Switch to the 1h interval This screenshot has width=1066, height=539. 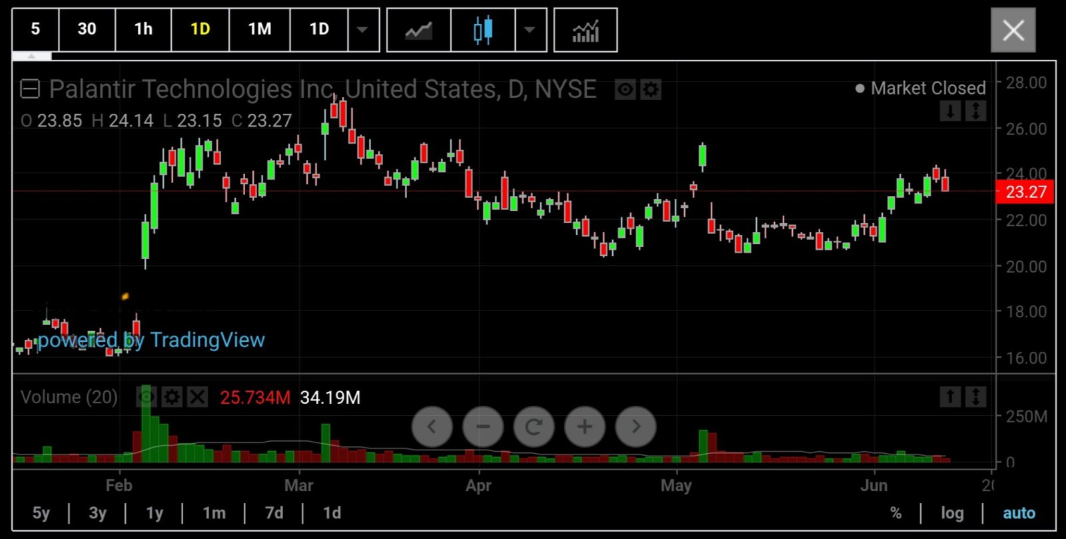143,29
